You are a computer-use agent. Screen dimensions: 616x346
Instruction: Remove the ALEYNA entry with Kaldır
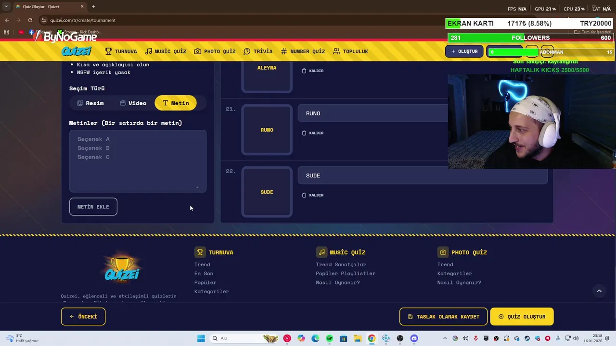point(312,71)
